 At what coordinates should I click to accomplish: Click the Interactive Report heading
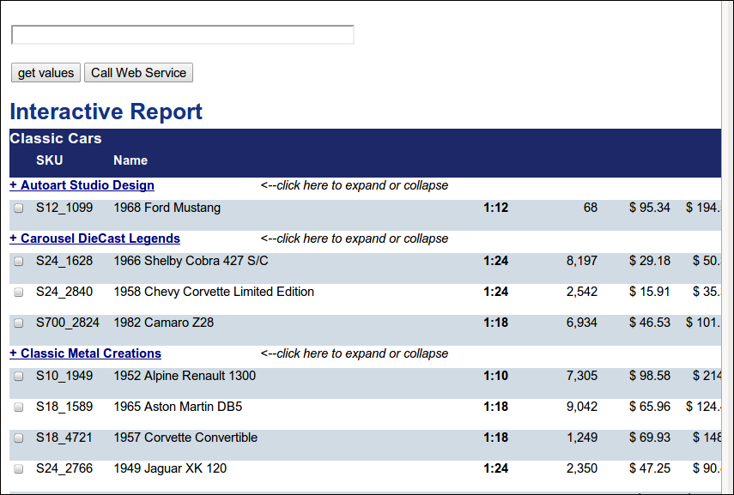[x=106, y=112]
